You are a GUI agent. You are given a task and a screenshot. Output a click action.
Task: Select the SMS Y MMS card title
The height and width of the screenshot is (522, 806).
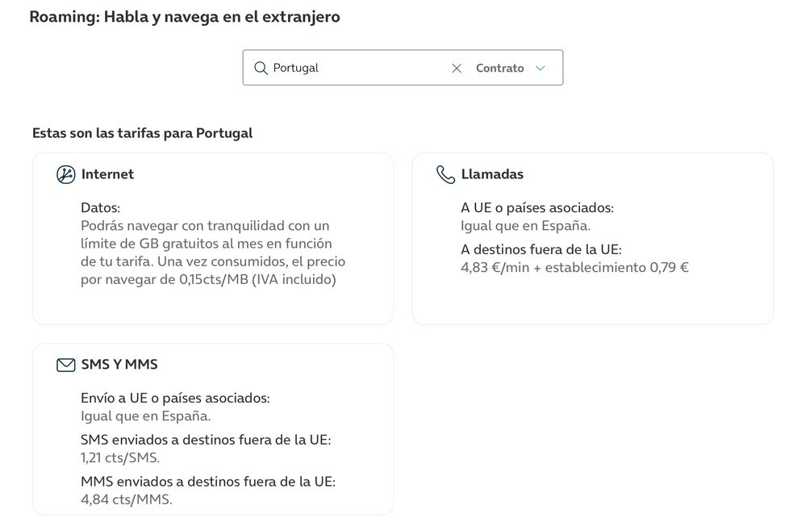click(x=119, y=365)
